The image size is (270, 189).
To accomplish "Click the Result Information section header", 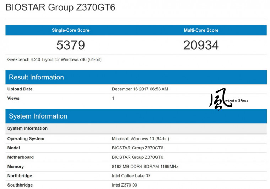I will pyautogui.click(x=36, y=77).
